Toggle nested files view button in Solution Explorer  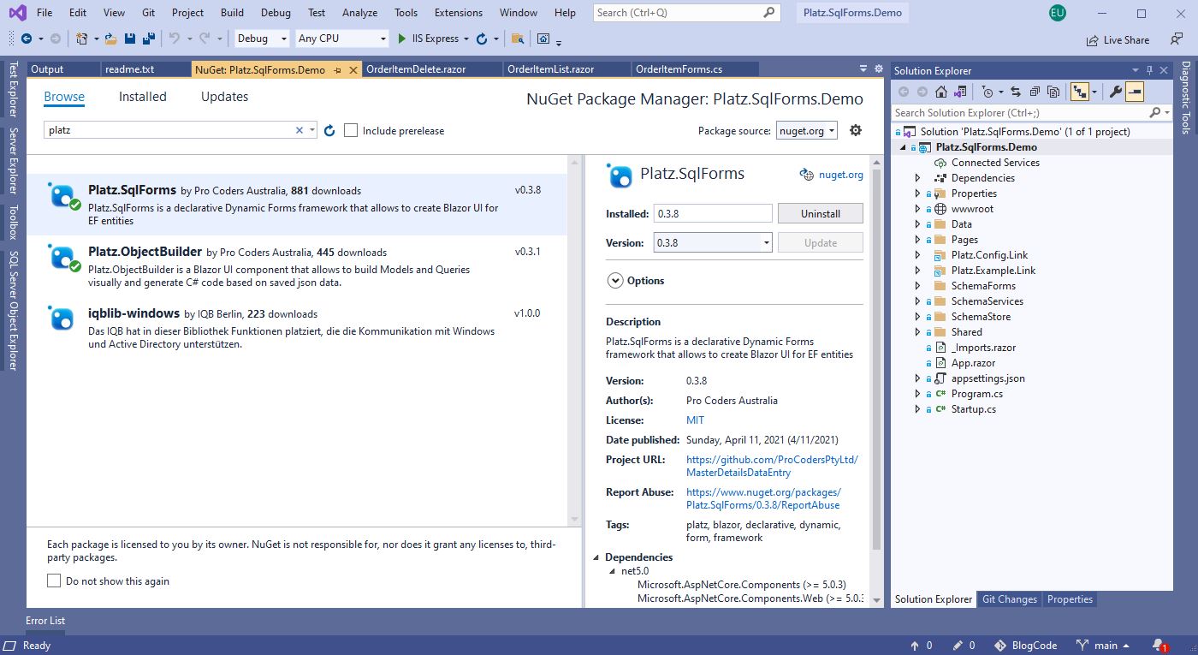(1079, 92)
